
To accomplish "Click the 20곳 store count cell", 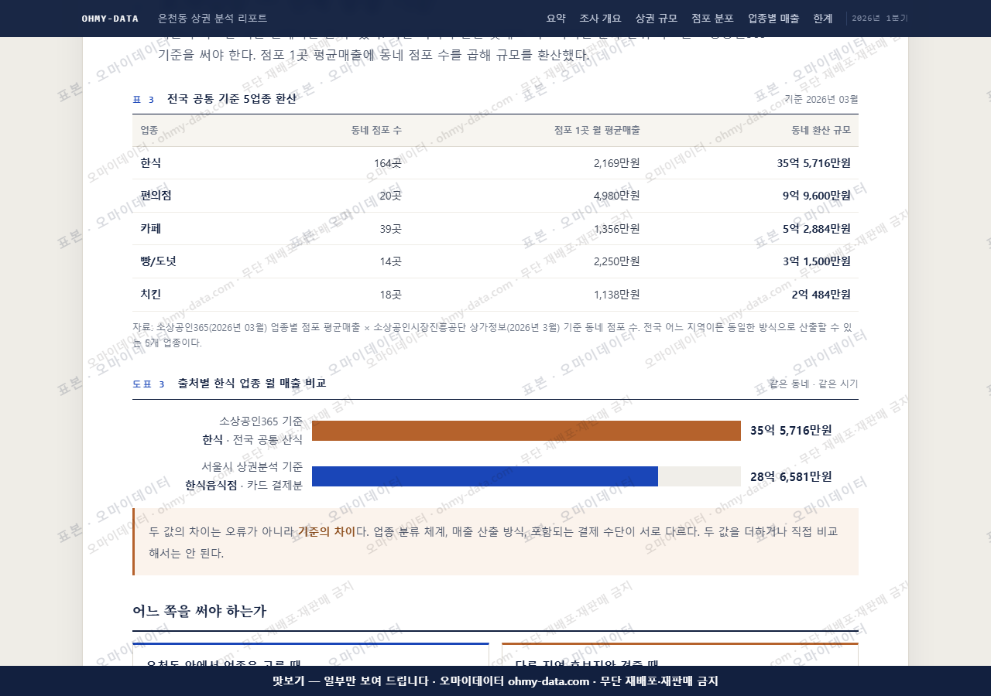I will point(390,196).
